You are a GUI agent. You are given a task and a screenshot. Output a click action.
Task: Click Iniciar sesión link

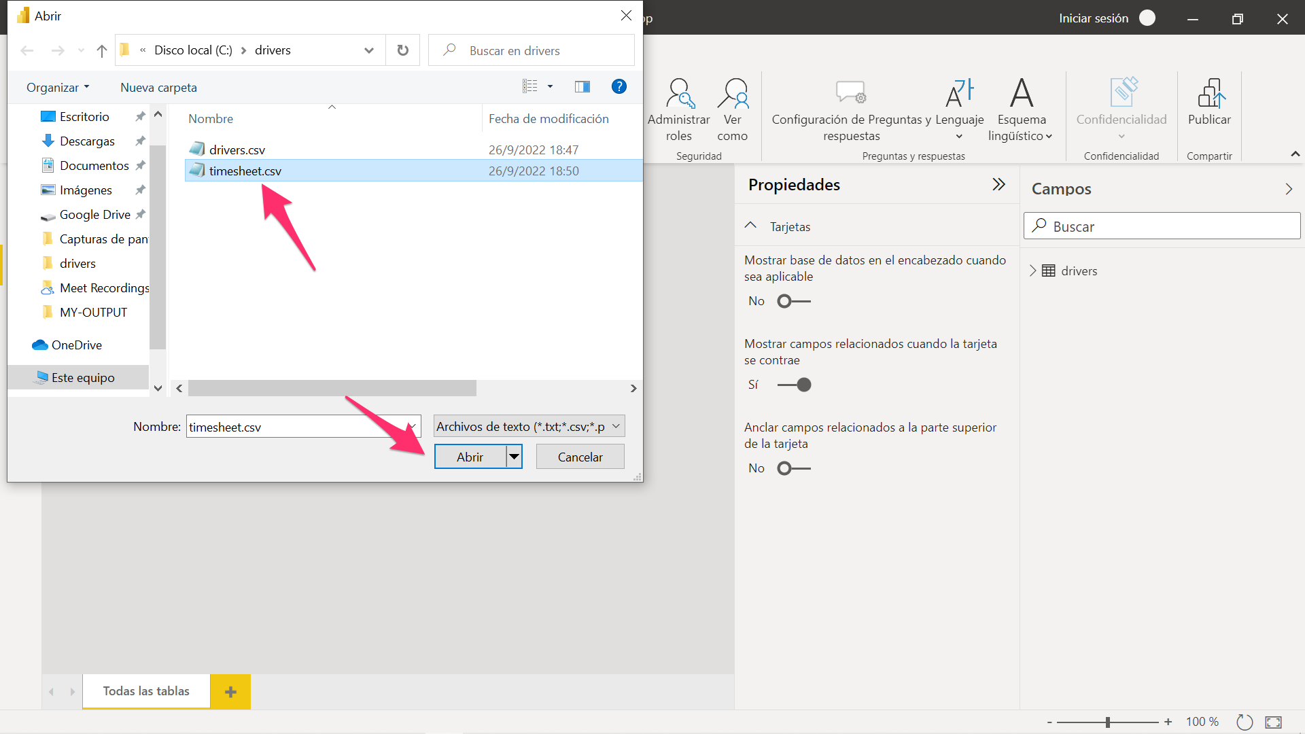pyautogui.click(x=1093, y=18)
